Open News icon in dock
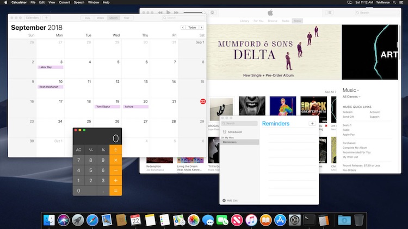The height and width of the screenshot is (229, 408). pos(237,220)
